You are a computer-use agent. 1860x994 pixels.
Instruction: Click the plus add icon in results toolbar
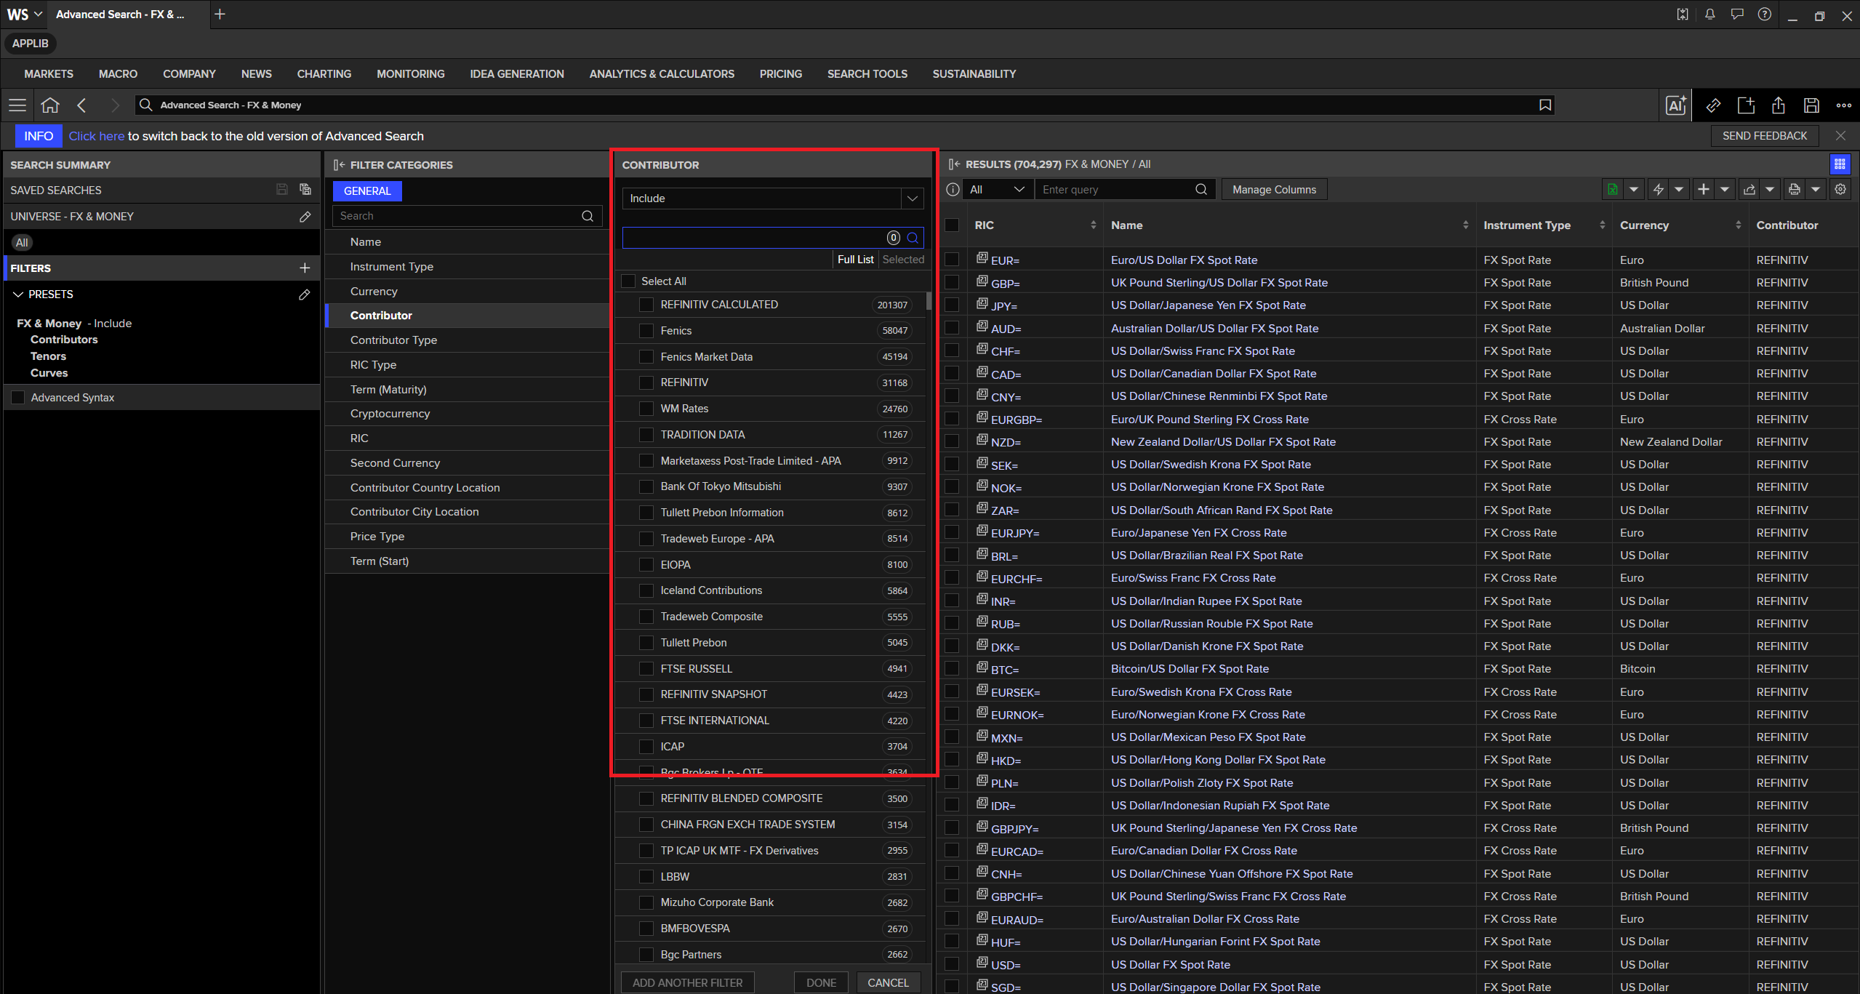(x=1703, y=190)
